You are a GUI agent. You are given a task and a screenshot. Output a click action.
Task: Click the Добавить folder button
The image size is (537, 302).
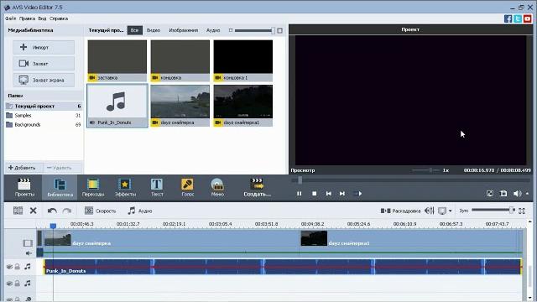[22, 168]
